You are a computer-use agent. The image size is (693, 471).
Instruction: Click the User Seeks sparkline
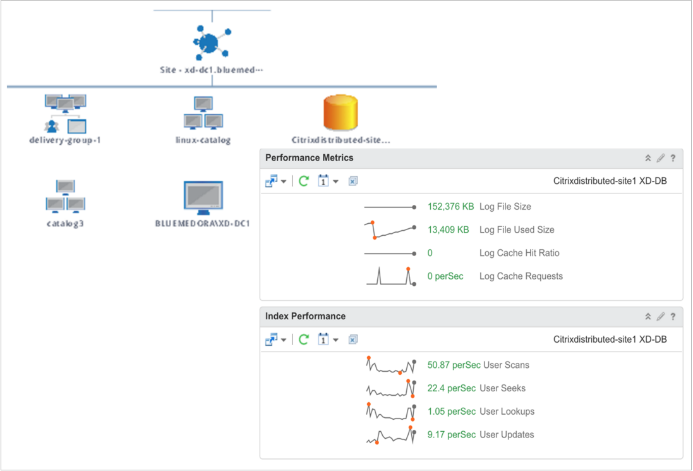[x=391, y=388]
